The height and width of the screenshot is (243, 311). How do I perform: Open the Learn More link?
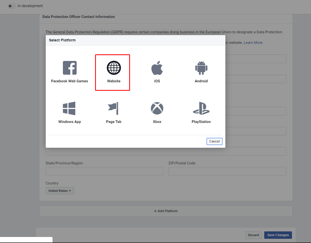click(253, 42)
